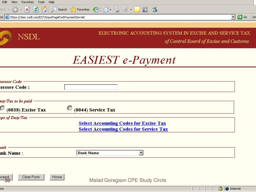Screen dimensions: 256x192
Task: Select the (0044) Service Tax radio button
Action: click(x=70, y=108)
